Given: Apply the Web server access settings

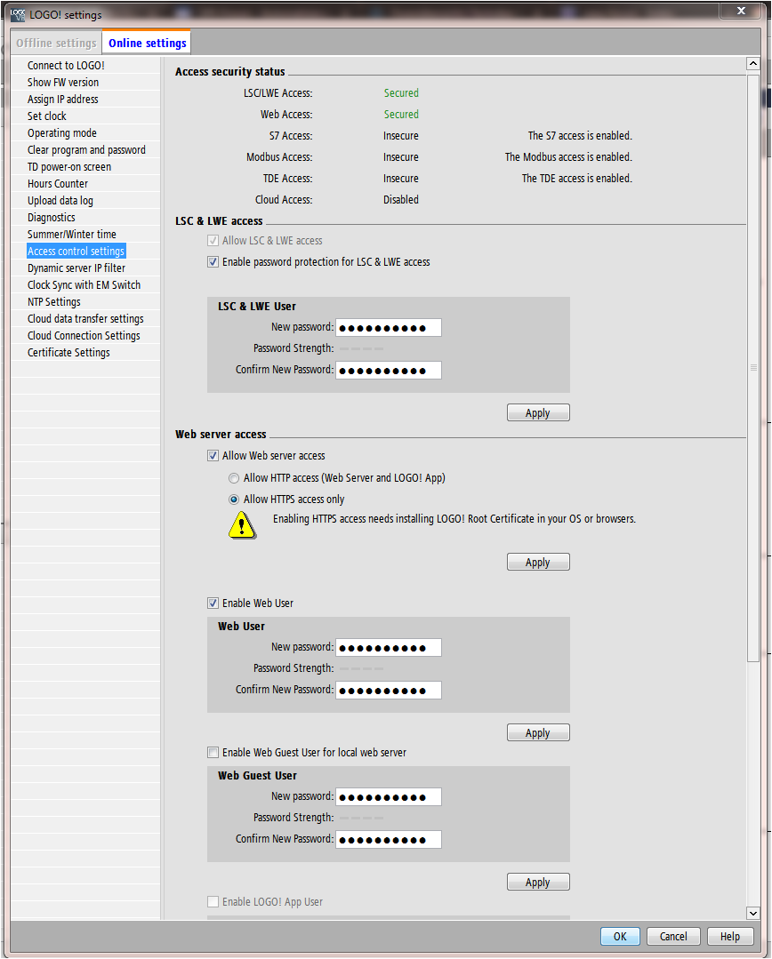Looking at the screenshot, I should (x=538, y=562).
